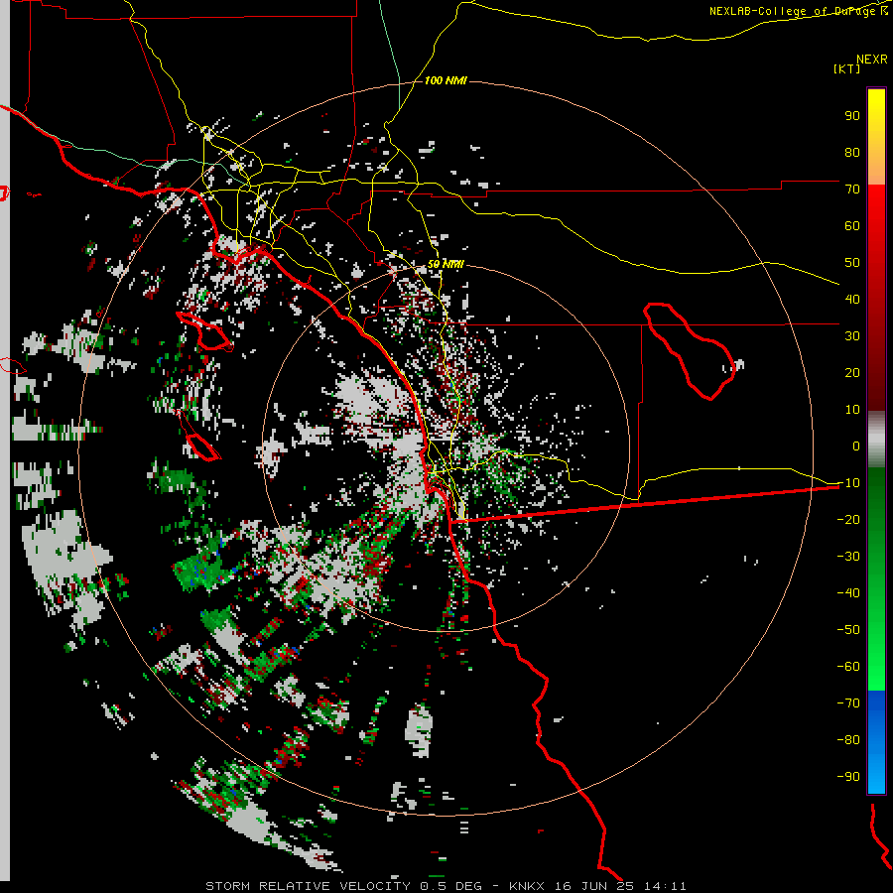Click the positive 30 scale label

(x=852, y=336)
